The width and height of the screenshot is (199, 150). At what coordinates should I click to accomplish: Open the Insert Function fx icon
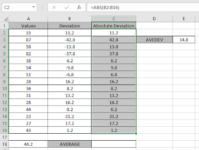click(x=79, y=7)
